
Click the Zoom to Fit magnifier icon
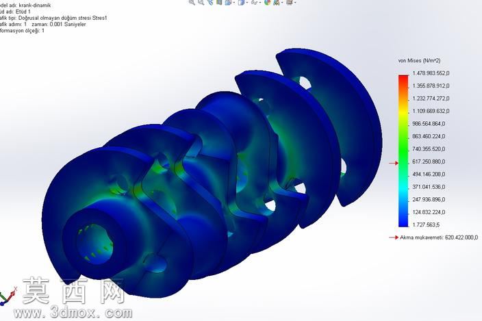coord(192,3)
